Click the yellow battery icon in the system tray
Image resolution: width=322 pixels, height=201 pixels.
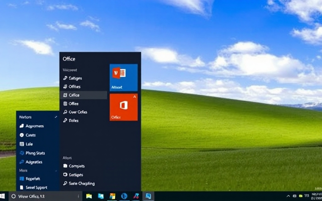tap(301, 196)
